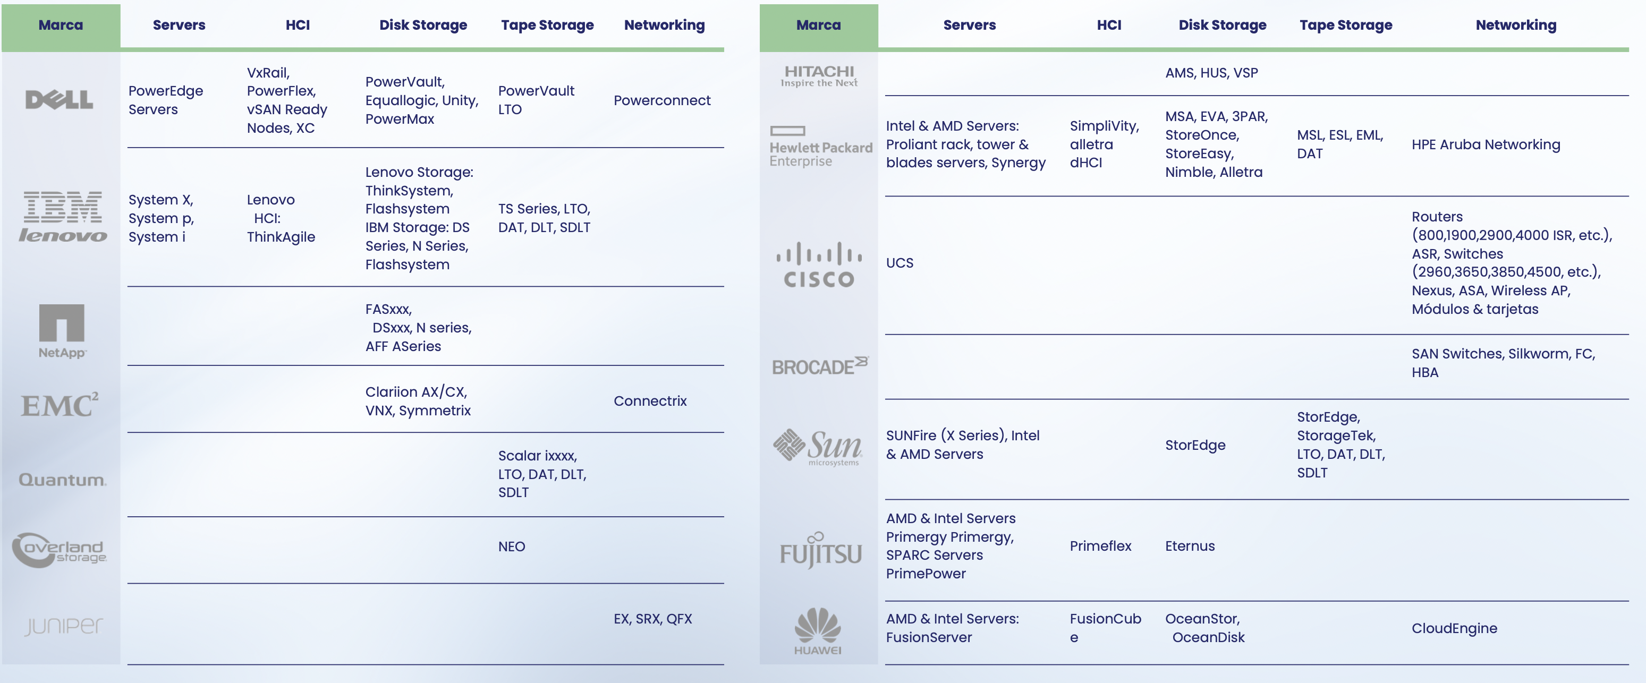The height and width of the screenshot is (683, 1646).
Task: Select the Fujitsu logo
Action: click(x=820, y=551)
